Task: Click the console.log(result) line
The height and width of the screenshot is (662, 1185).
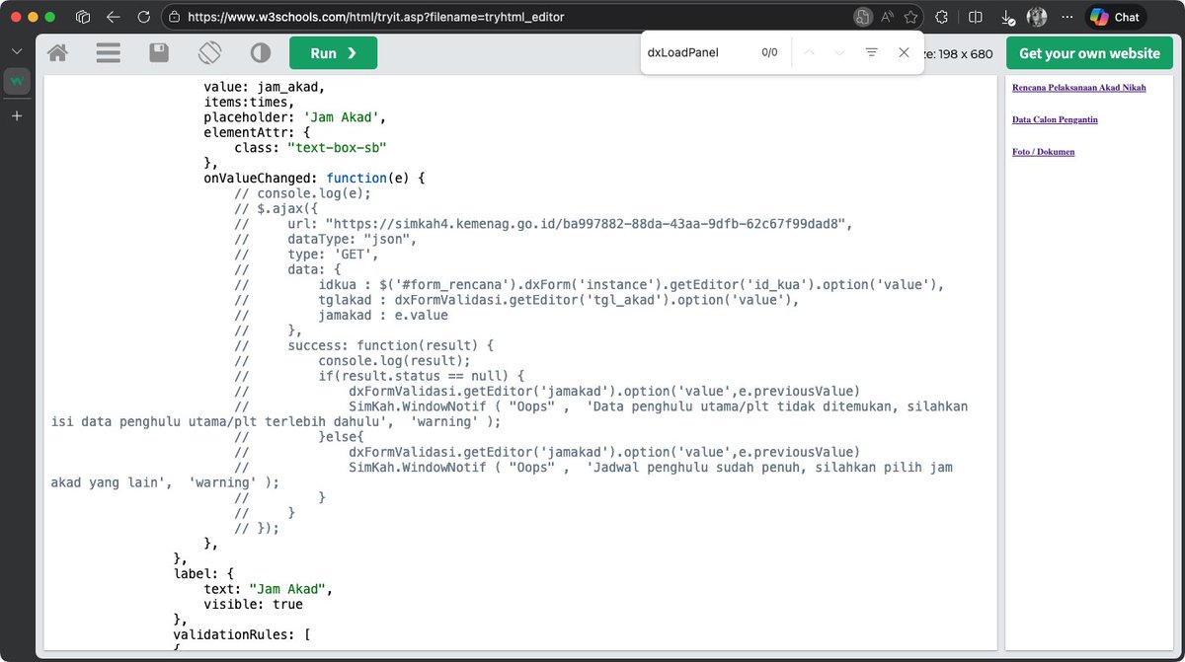Action: [x=353, y=361]
